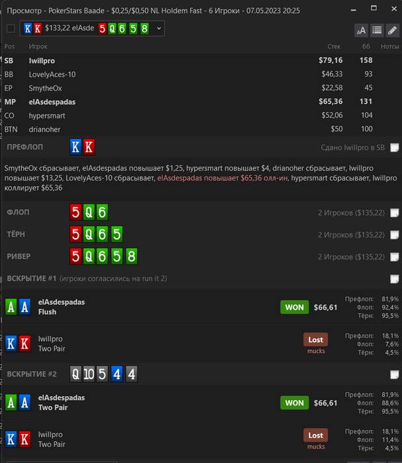
Task: Click the pencil edit icon
Action: [392, 30]
